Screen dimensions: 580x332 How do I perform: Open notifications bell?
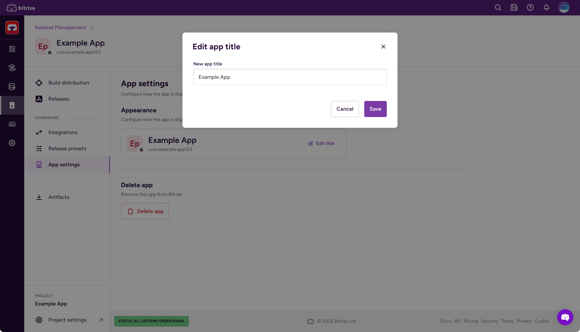tap(546, 7)
